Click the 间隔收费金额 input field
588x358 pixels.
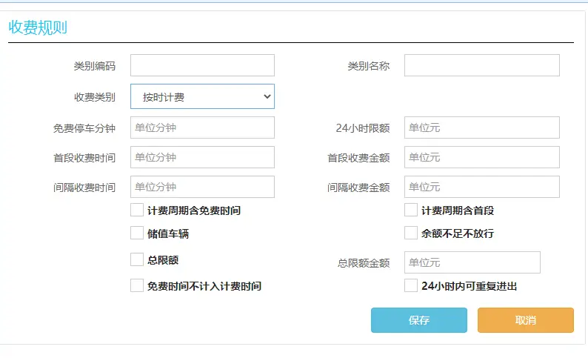(481, 187)
